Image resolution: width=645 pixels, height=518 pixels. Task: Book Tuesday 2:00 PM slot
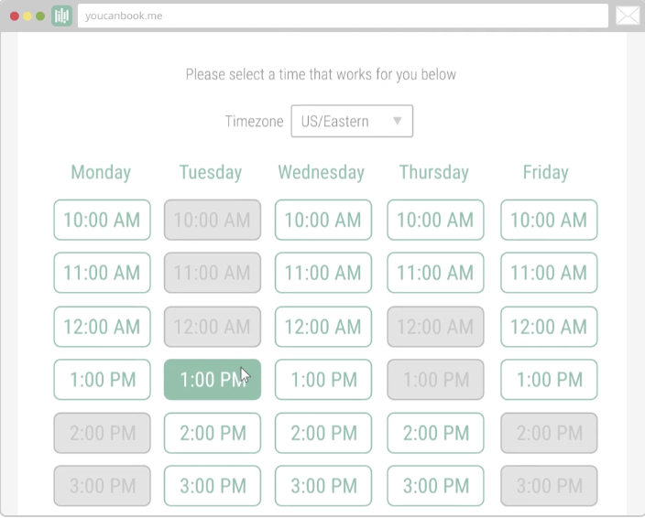pyautogui.click(x=212, y=433)
